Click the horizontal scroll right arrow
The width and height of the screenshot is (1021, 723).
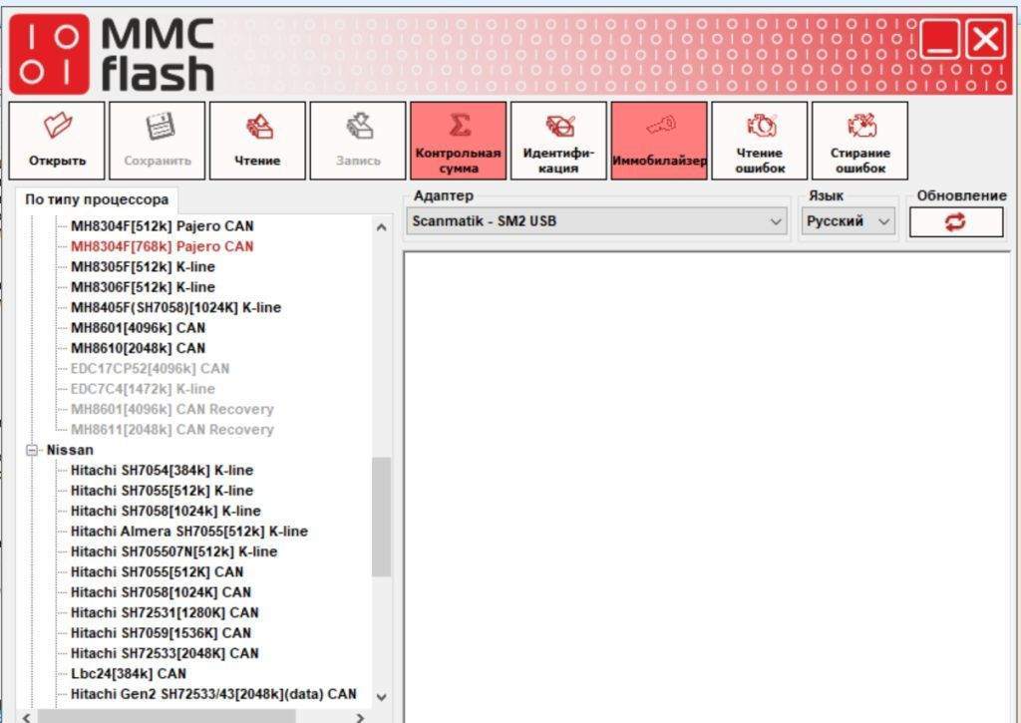point(359,717)
